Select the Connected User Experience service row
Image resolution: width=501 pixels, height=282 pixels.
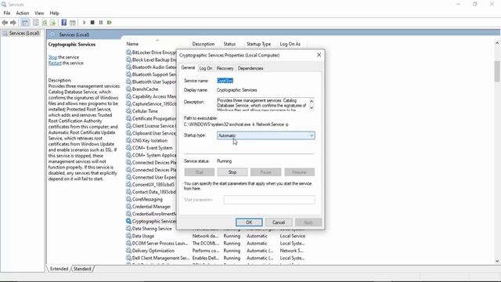151,177
